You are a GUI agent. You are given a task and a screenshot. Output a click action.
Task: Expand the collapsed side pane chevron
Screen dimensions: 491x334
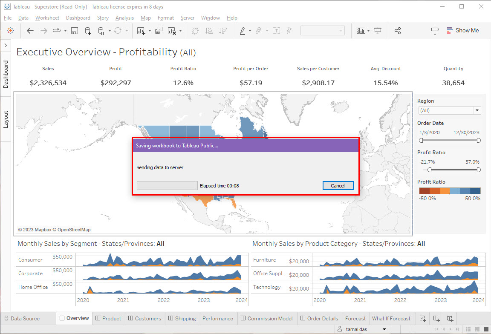[6, 46]
